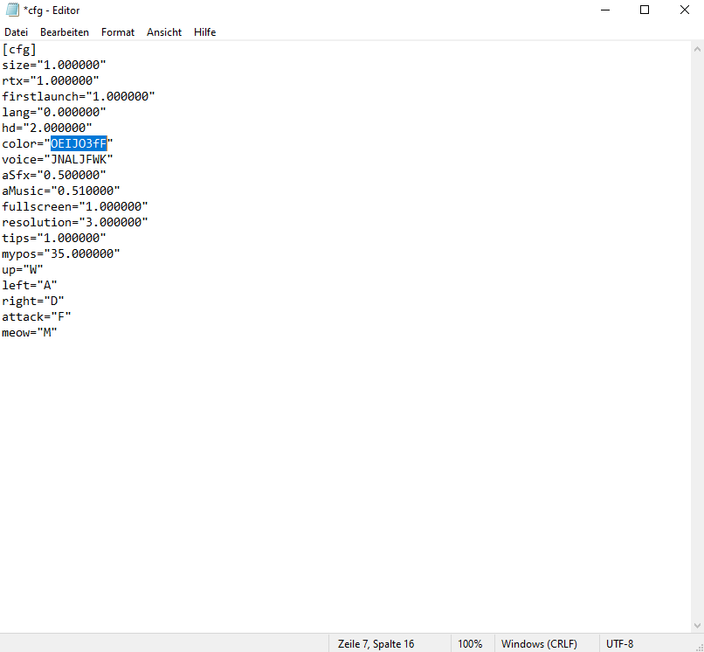Open the Format menu

(x=118, y=32)
